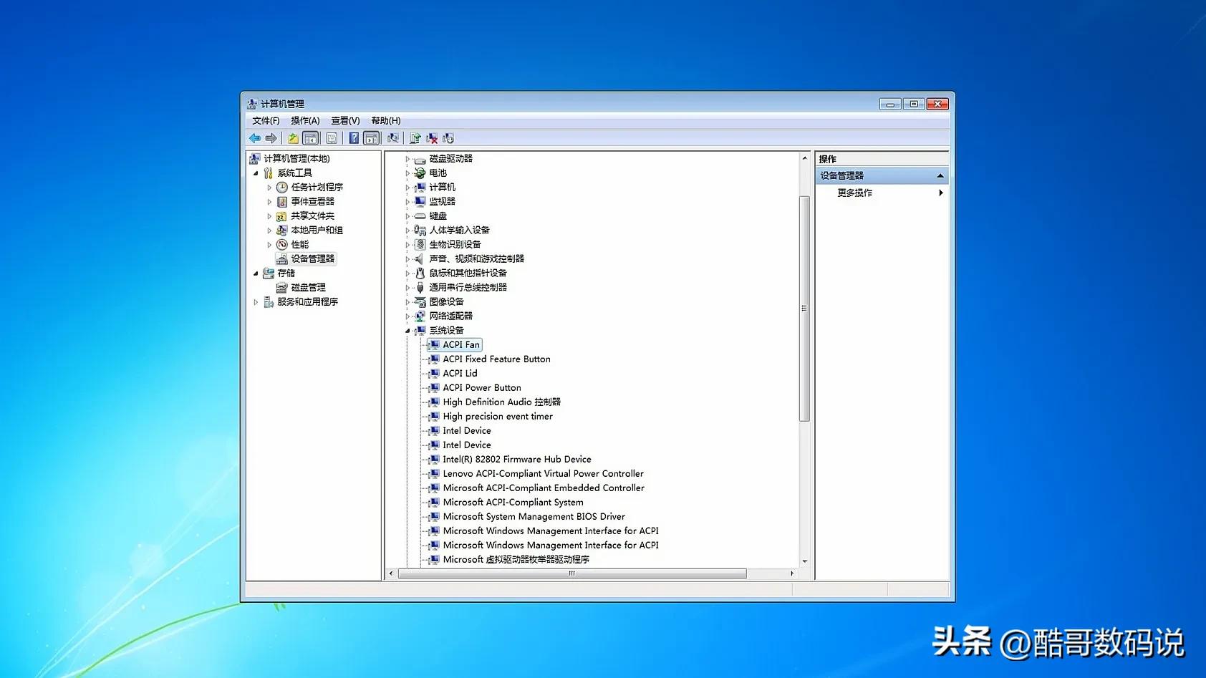
Task: Click the 电池 battery category icon
Action: pyautogui.click(x=420, y=173)
